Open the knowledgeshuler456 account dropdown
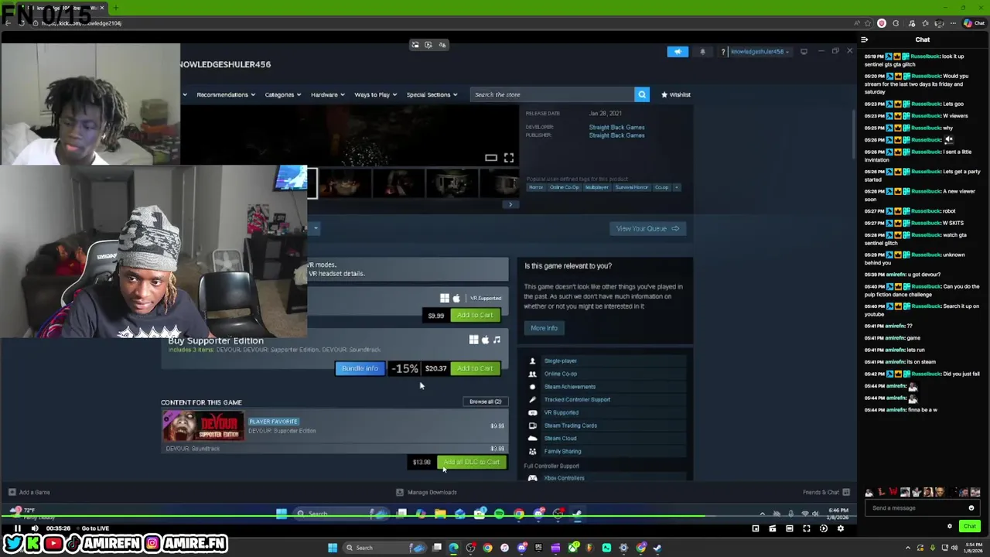The height and width of the screenshot is (557, 990). click(x=760, y=52)
